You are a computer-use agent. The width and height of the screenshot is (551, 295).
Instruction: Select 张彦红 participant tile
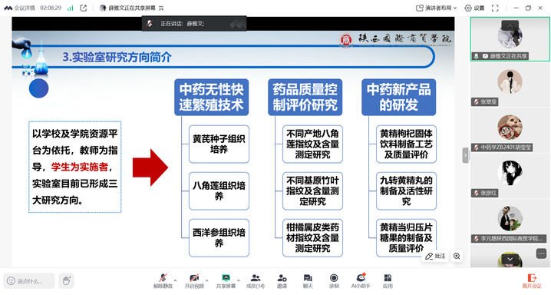pos(510,176)
